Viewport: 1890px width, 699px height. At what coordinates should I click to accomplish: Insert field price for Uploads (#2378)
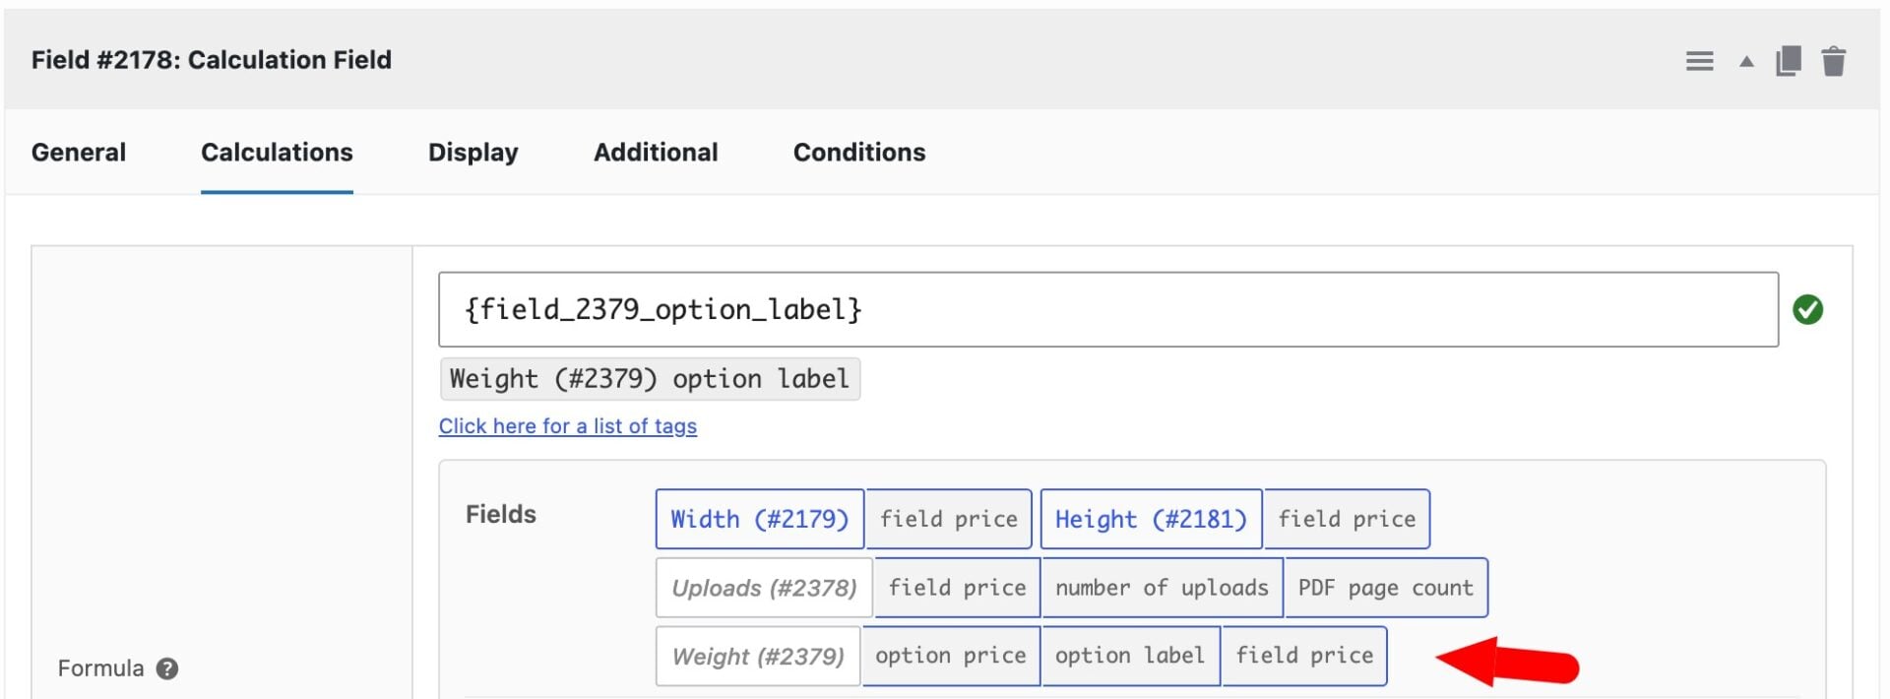pyautogui.click(x=957, y=588)
